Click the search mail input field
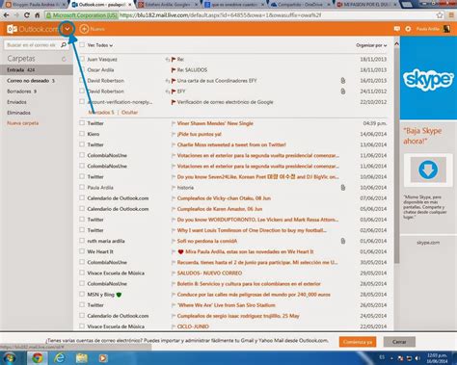This screenshot has width=457, height=365. 32,45
